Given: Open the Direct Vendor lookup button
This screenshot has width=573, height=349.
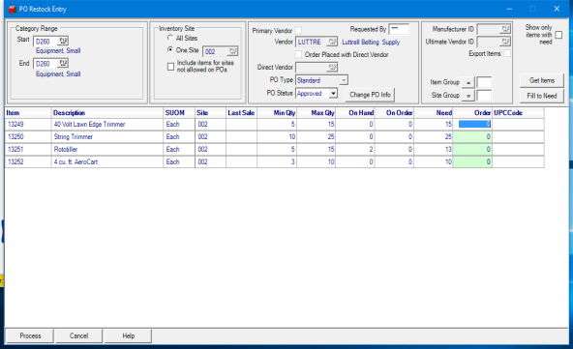Looking at the screenshot, I should click(x=332, y=67).
